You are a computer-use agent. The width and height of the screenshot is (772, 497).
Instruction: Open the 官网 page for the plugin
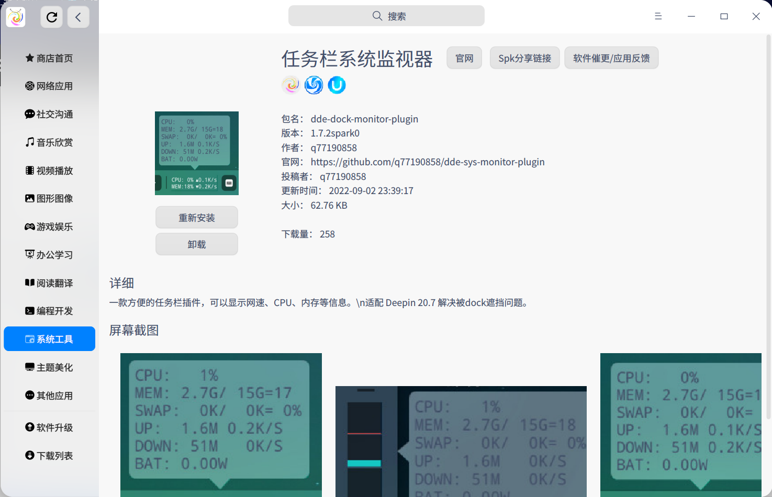(x=464, y=58)
